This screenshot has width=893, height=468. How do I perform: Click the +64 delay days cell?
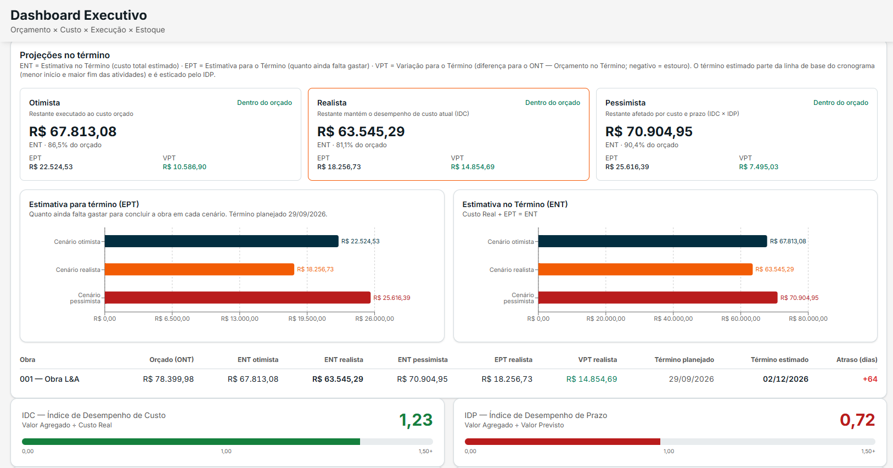(x=870, y=379)
